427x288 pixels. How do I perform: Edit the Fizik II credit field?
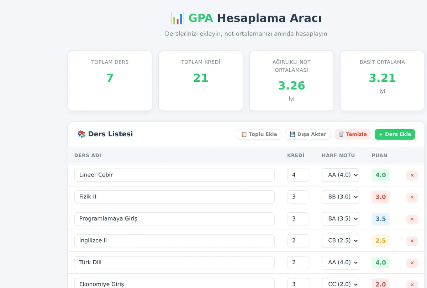[298, 197]
